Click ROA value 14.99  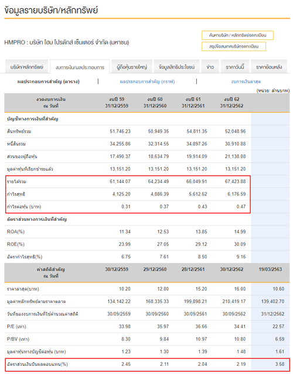[x=240, y=232]
